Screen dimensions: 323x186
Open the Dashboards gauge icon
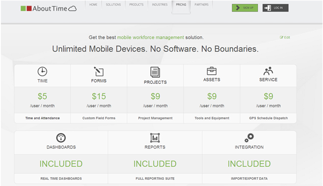61,138
